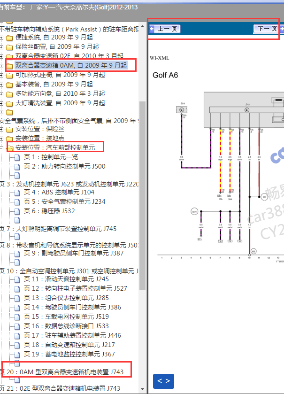Click folder icon of 可加热式座椅
Viewport: 284px width, 394px height.
click(x=9, y=76)
